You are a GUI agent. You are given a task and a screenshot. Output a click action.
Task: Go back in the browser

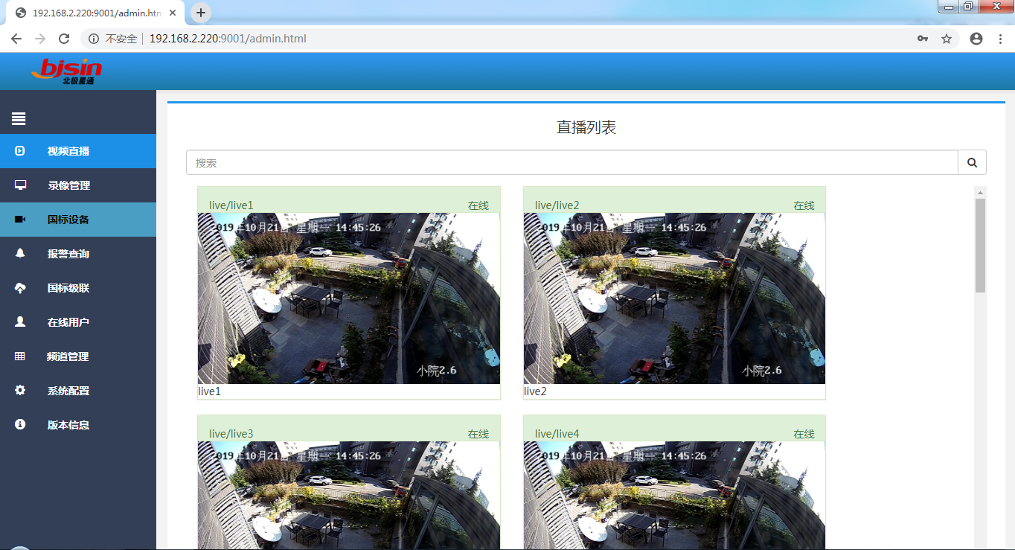[16, 39]
